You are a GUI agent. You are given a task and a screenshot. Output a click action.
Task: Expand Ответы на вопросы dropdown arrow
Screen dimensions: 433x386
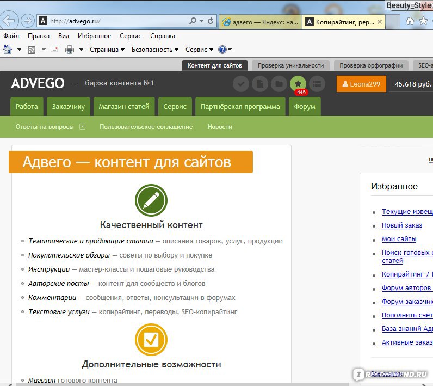coord(82,126)
